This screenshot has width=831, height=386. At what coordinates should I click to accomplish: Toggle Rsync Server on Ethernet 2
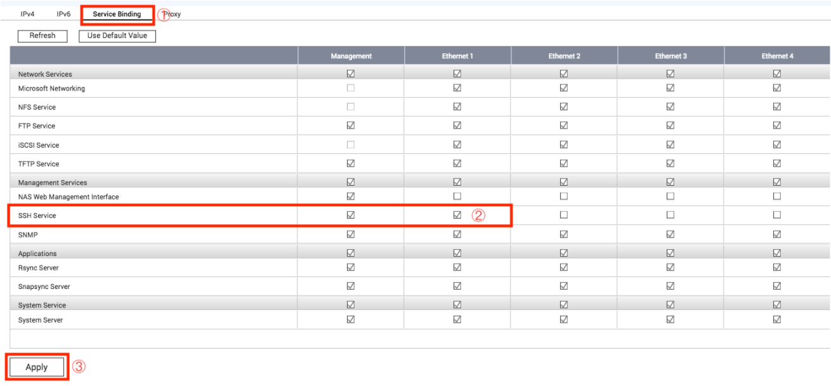coord(564,267)
